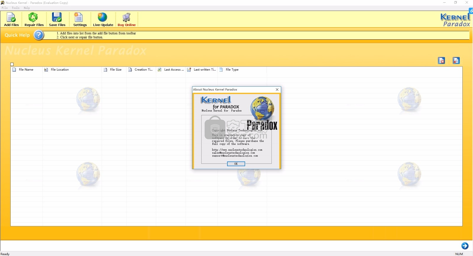Open the File menu
Screen dimensions: 473x256
click(x=4, y=8)
